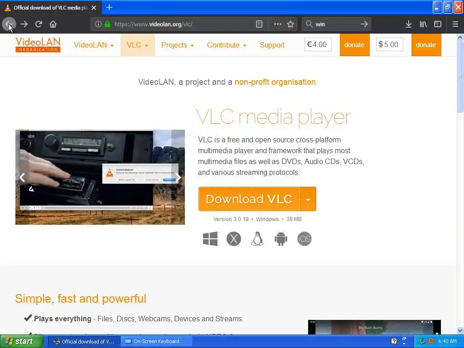Toggle the sidebar icon in toolbar
This screenshot has width=464, height=348.
438,24
